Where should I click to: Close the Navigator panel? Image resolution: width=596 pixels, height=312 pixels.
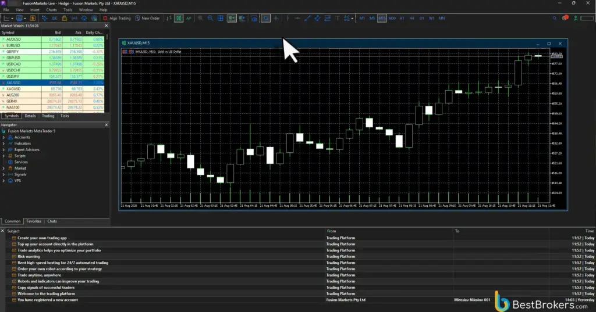(106, 125)
